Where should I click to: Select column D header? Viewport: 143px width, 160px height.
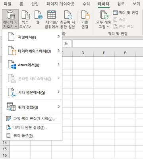[x=83, y=53]
